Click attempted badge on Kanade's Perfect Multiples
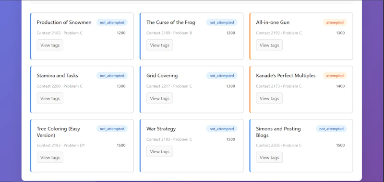 coord(335,76)
